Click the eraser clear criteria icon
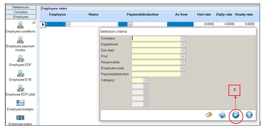The width and height of the screenshot is (265, 128). [x=209, y=115]
